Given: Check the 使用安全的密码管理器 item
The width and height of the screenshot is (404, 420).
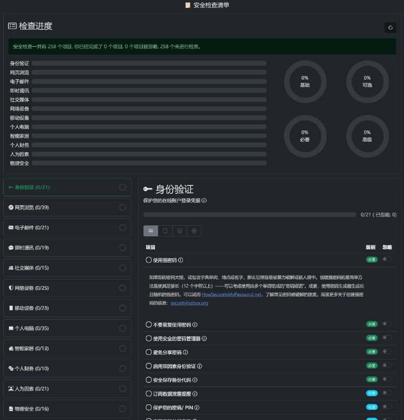Looking at the screenshot, I should (149, 339).
